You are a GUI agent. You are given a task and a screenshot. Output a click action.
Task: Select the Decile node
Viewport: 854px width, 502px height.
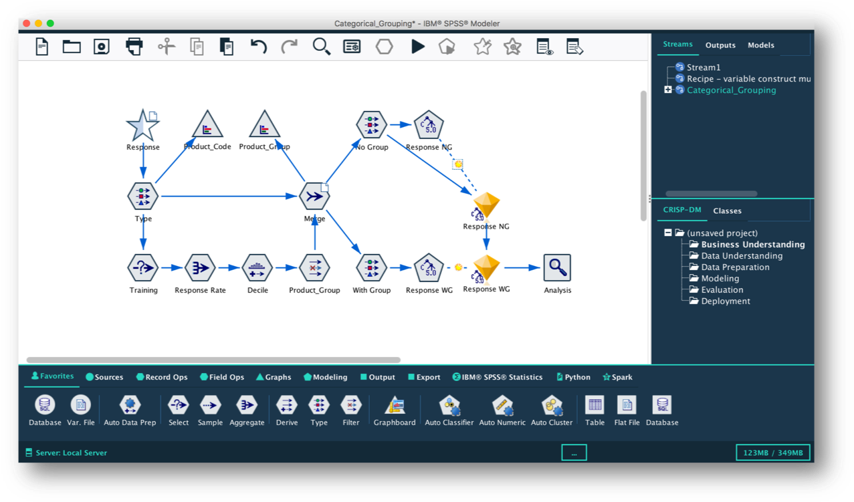[x=257, y=267]
